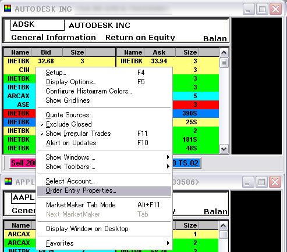Viewport: 287px width, 252px height.
Task: Minimize the APPL window
Action: pos(248,182)
